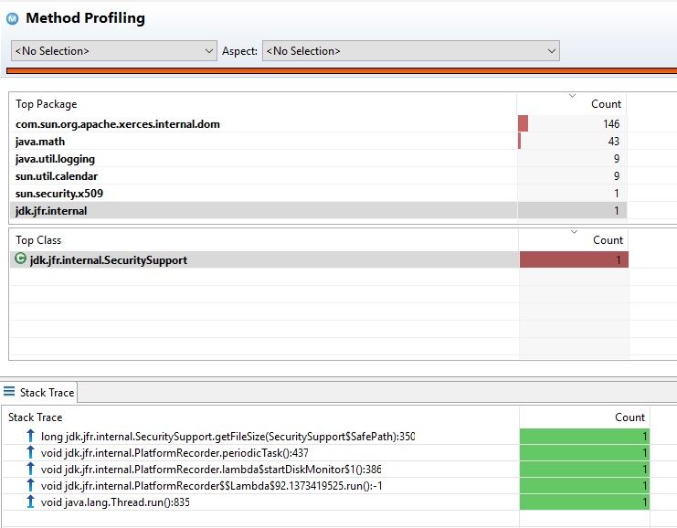Click the Top Package column header

coord(47,104)
